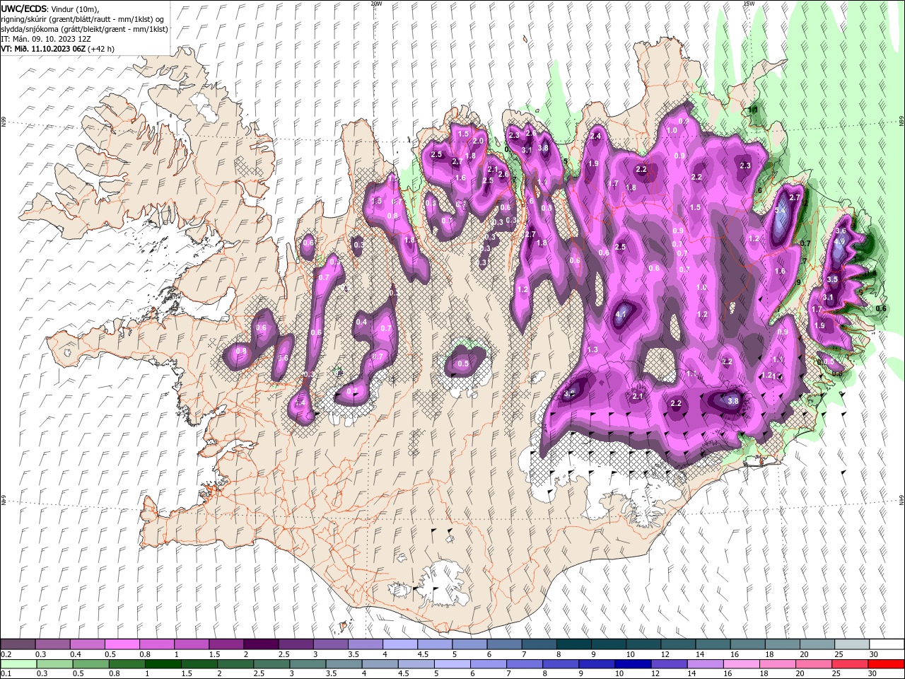905x679 pixels.
Task: Click the VT: Mið. 11.10.2023 06Z text
Action: [x=43, y=49]
